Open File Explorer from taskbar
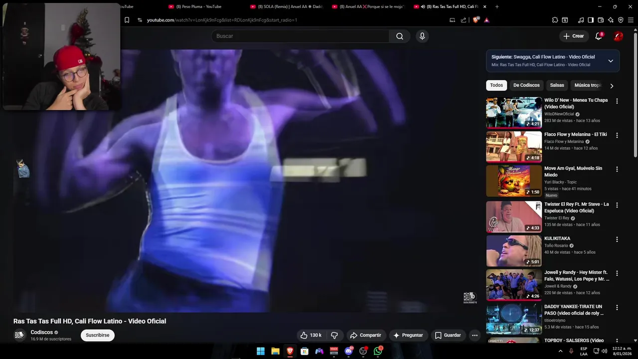638x359 pixels. (x=275, y=351)
